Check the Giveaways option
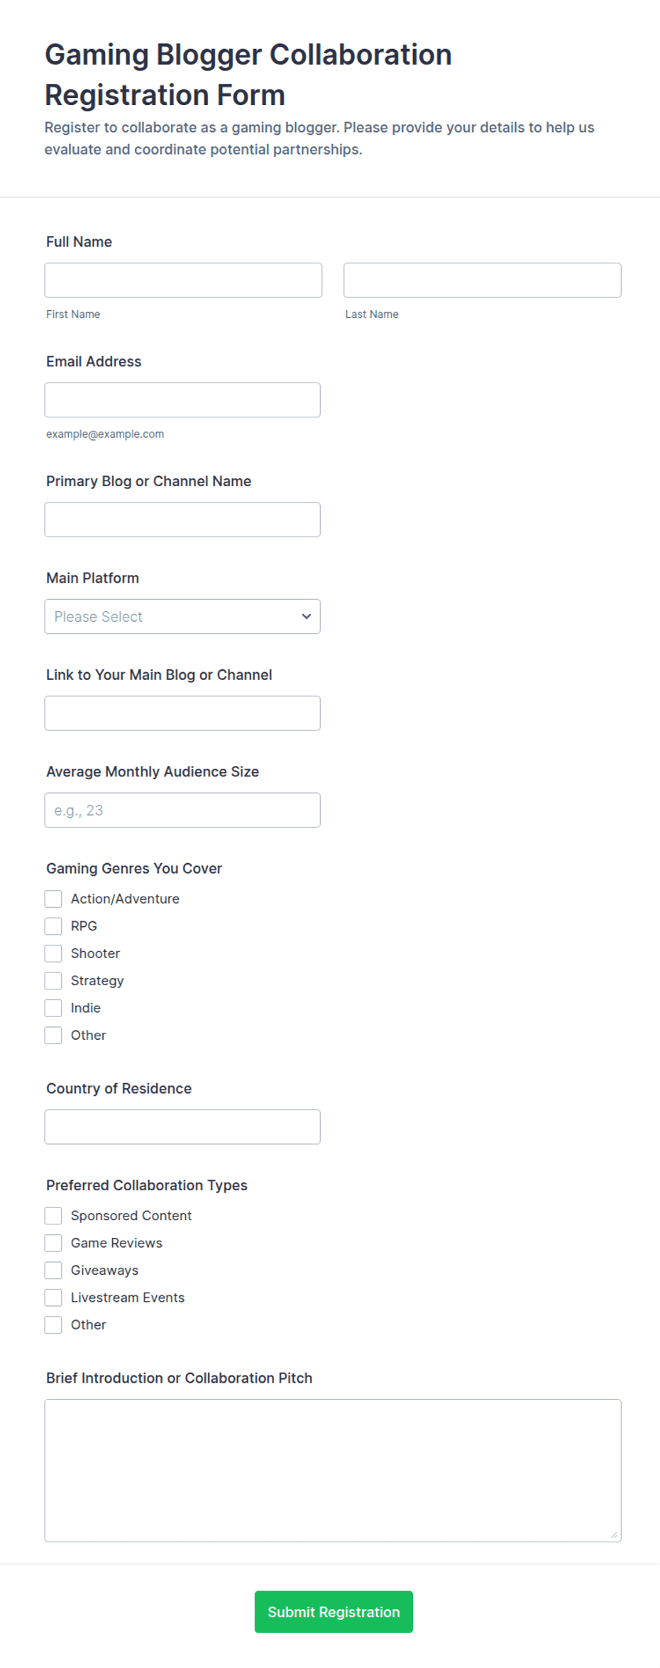 coord(53,1270)
